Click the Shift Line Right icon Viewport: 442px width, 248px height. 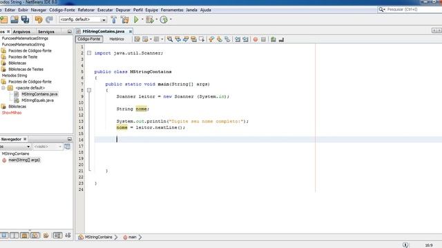[x=245, y=39]
